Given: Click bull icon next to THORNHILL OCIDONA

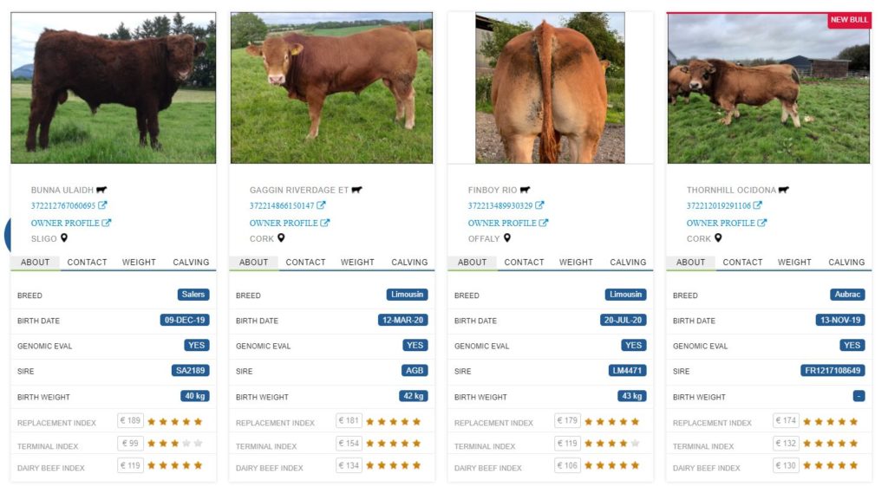Looking at the screenshot, I should (784, 190).
